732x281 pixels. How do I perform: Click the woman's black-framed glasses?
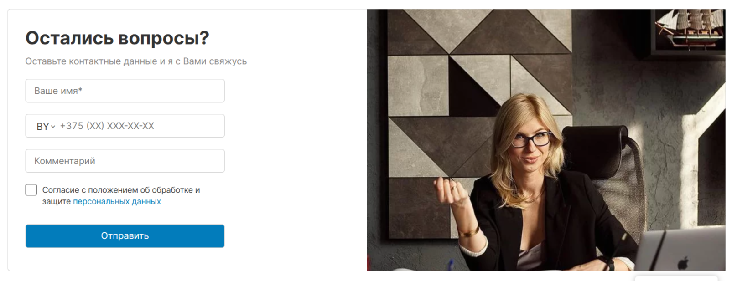click(x=531, y=139)
